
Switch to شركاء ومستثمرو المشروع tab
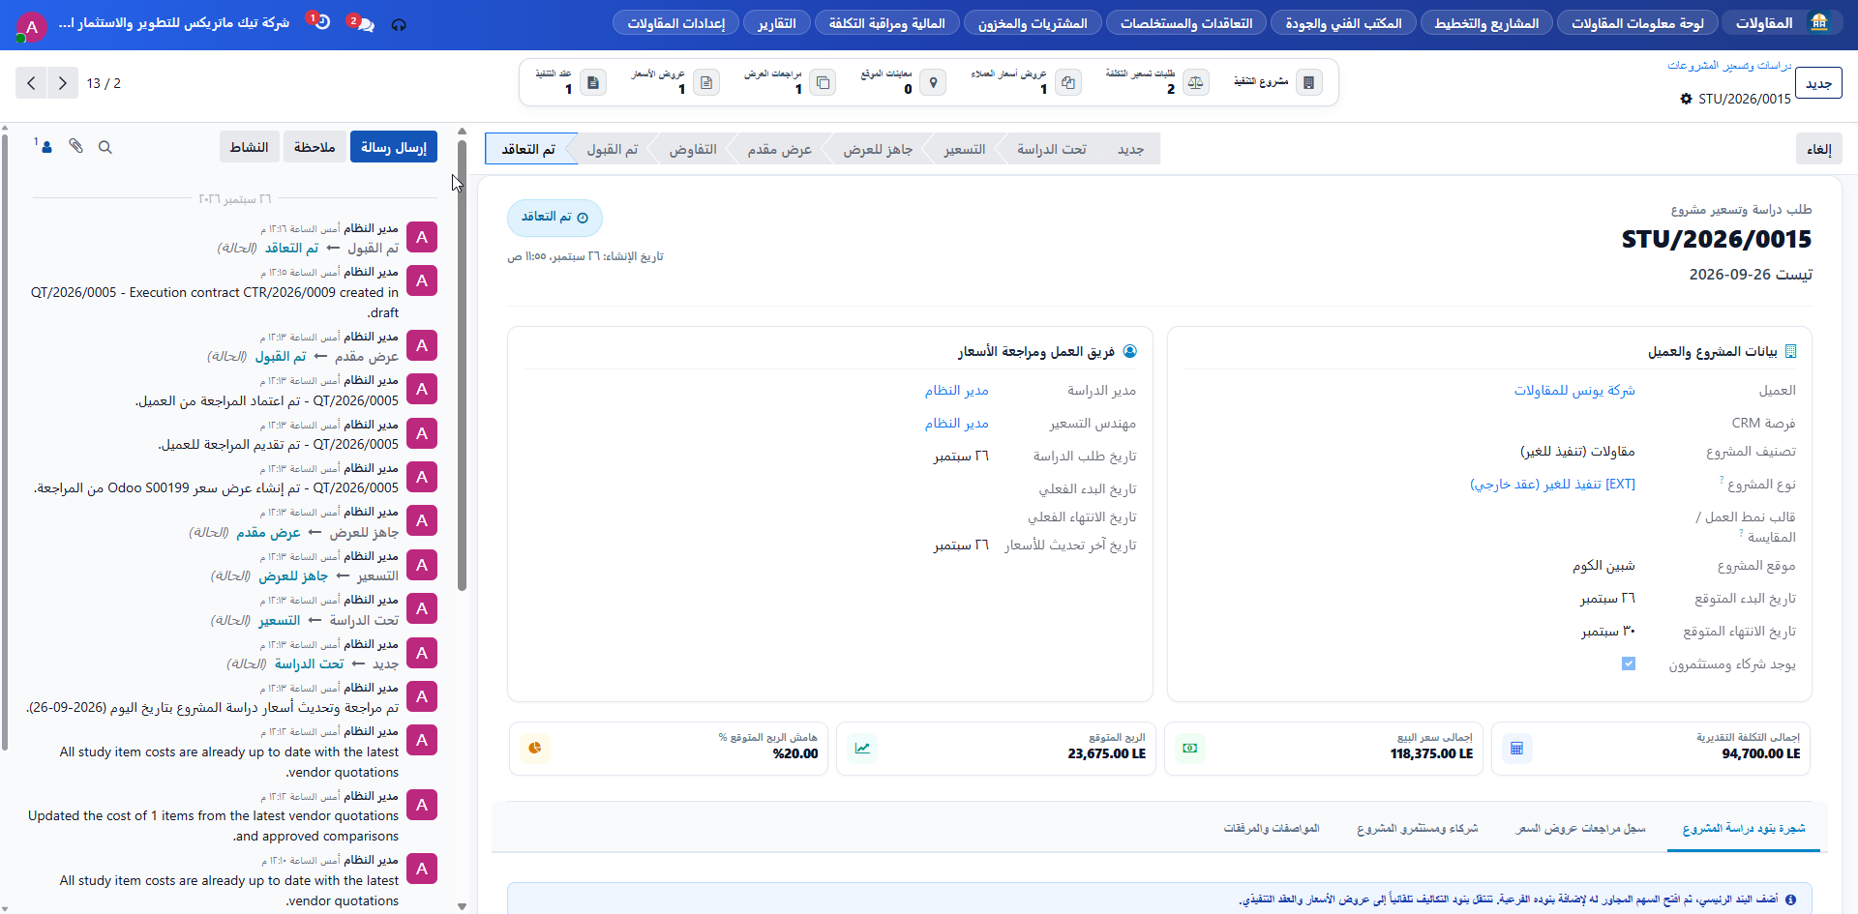coord(1418,828)
